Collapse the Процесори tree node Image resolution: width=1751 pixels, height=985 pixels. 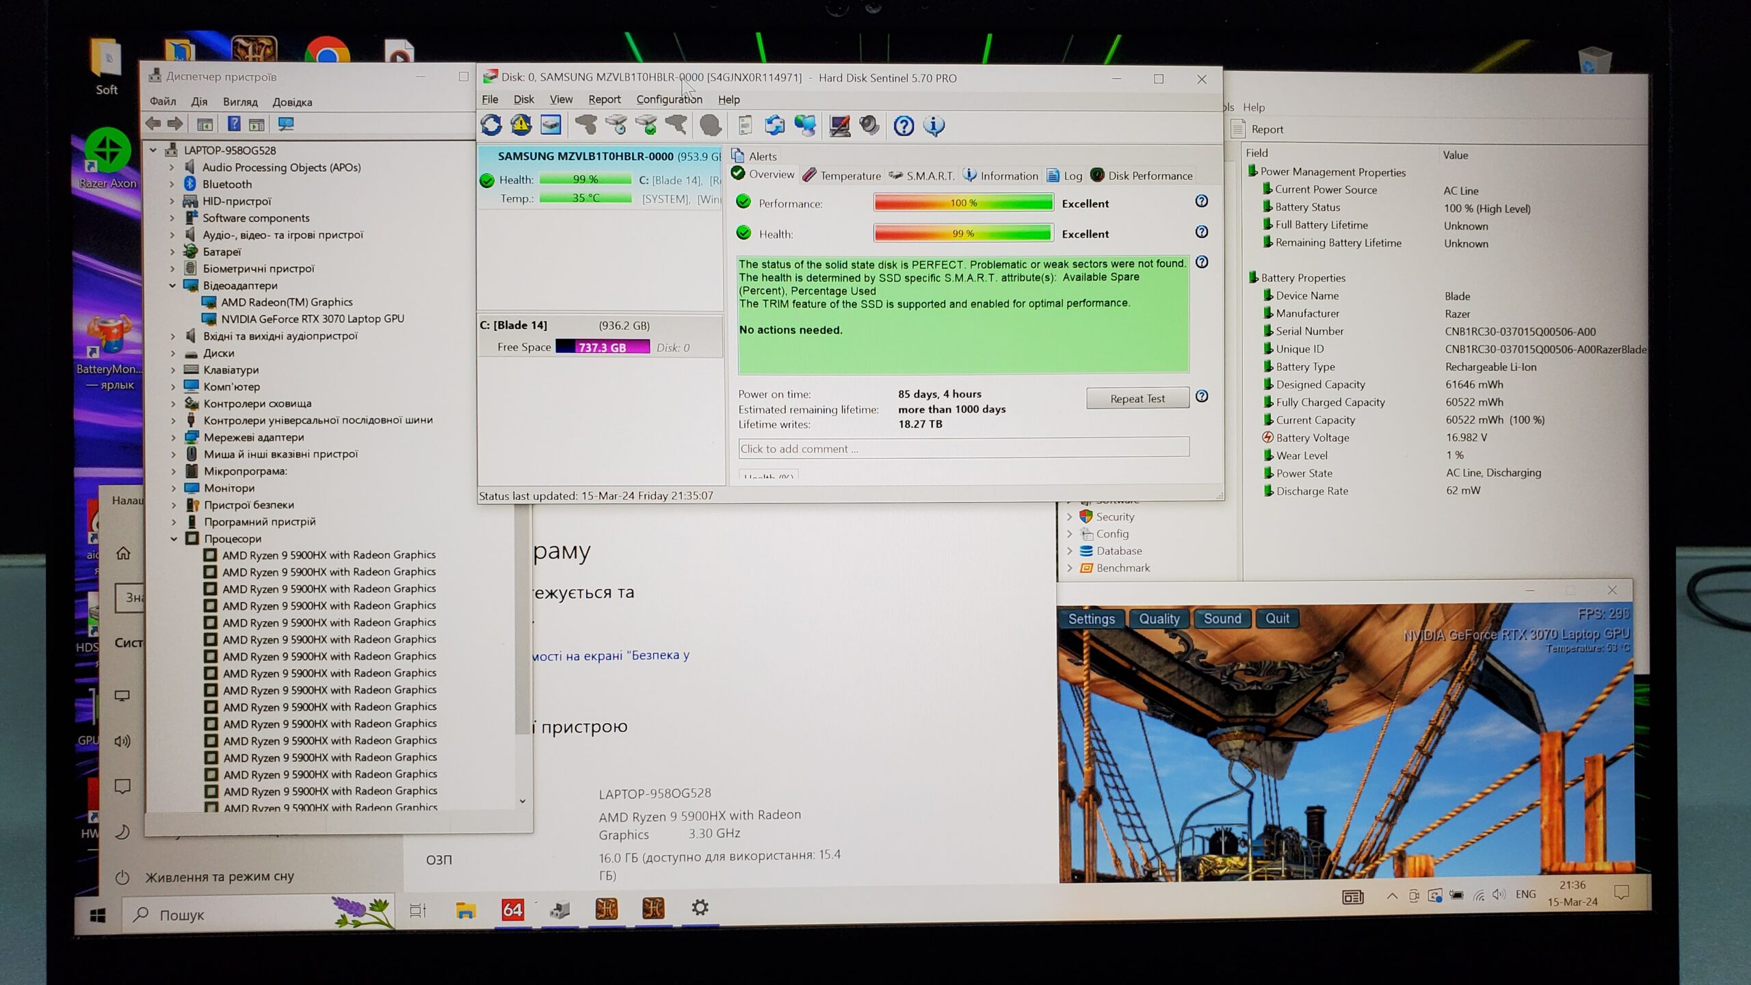click(174, 539)
